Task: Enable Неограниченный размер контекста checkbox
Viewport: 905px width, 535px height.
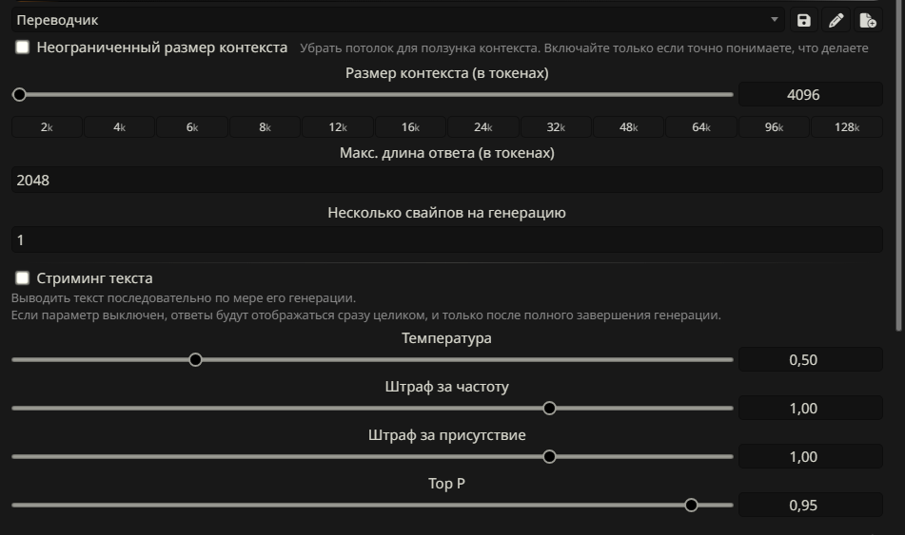Action: point(23,48)
